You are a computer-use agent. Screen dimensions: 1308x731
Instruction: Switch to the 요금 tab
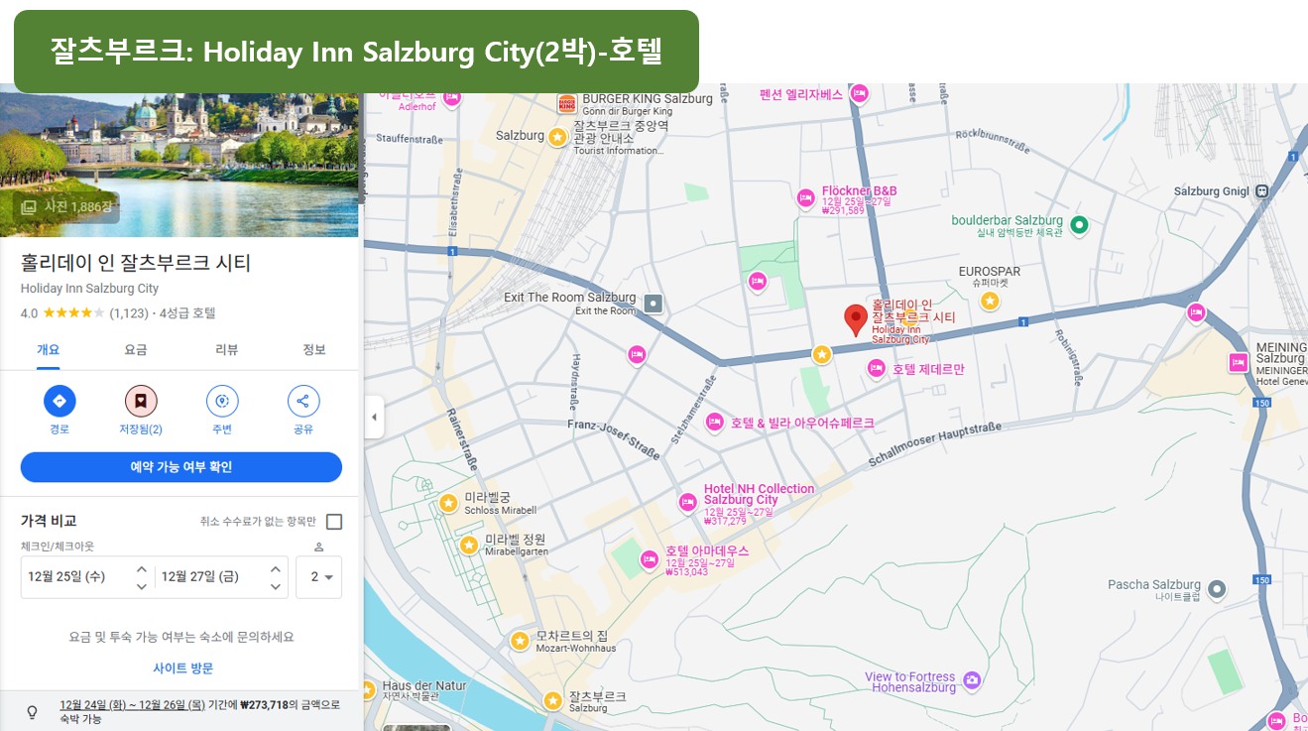[136, 349]
